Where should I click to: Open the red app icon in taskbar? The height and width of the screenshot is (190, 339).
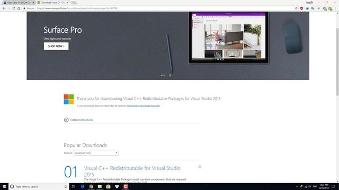tap(126, 186)
